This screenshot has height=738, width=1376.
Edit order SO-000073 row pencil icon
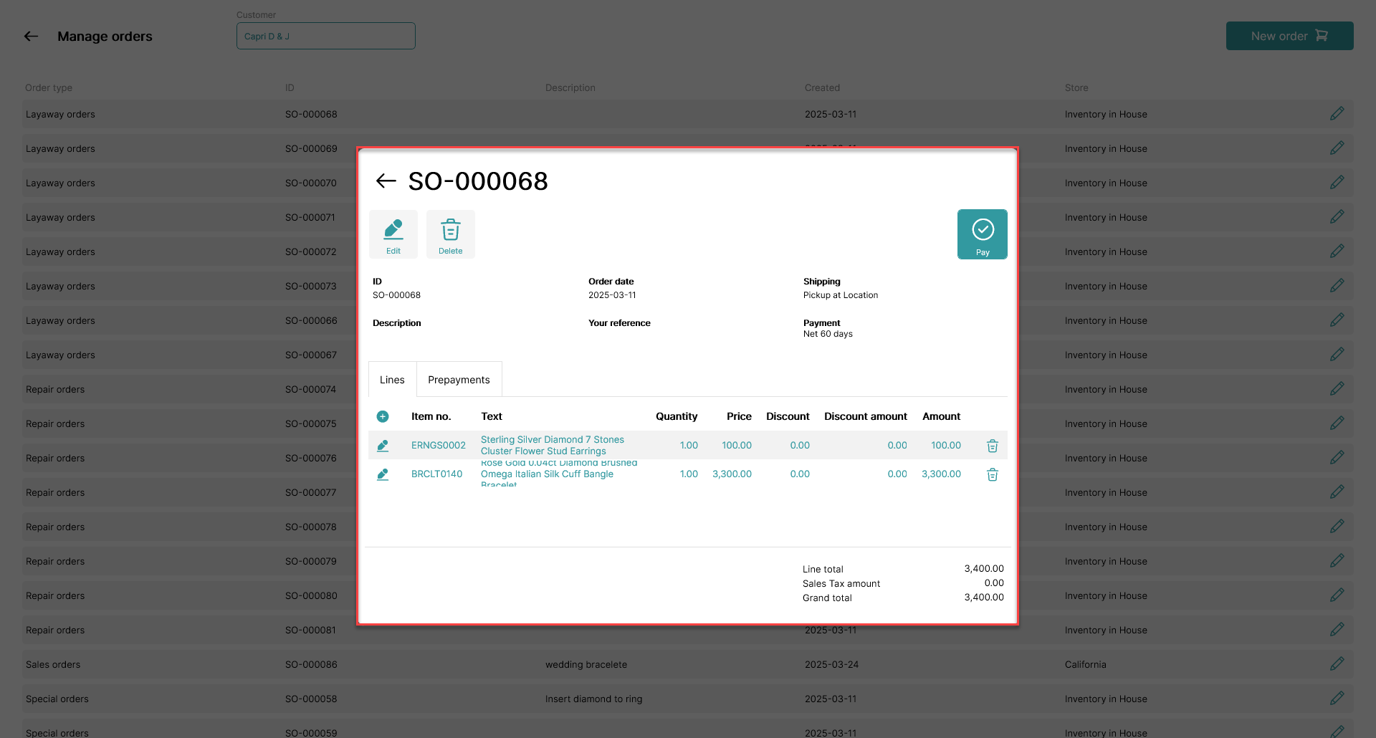click(x=1337, y=286)
